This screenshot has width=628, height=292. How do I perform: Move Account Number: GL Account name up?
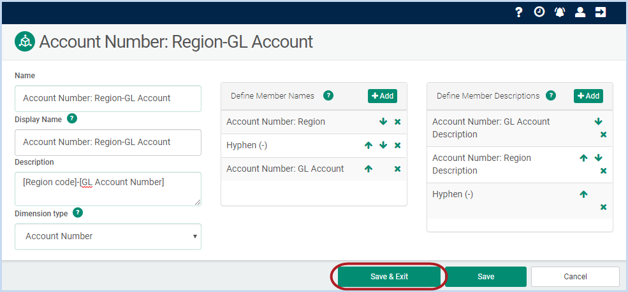click(369, 169)
